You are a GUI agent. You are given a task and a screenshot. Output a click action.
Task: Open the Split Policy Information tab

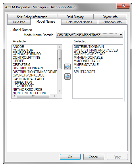[32, 17]
